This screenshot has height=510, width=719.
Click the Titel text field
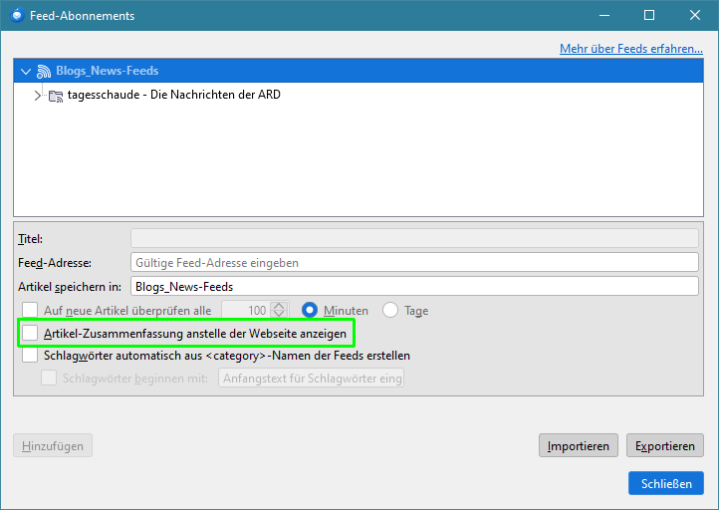point(414,238)
